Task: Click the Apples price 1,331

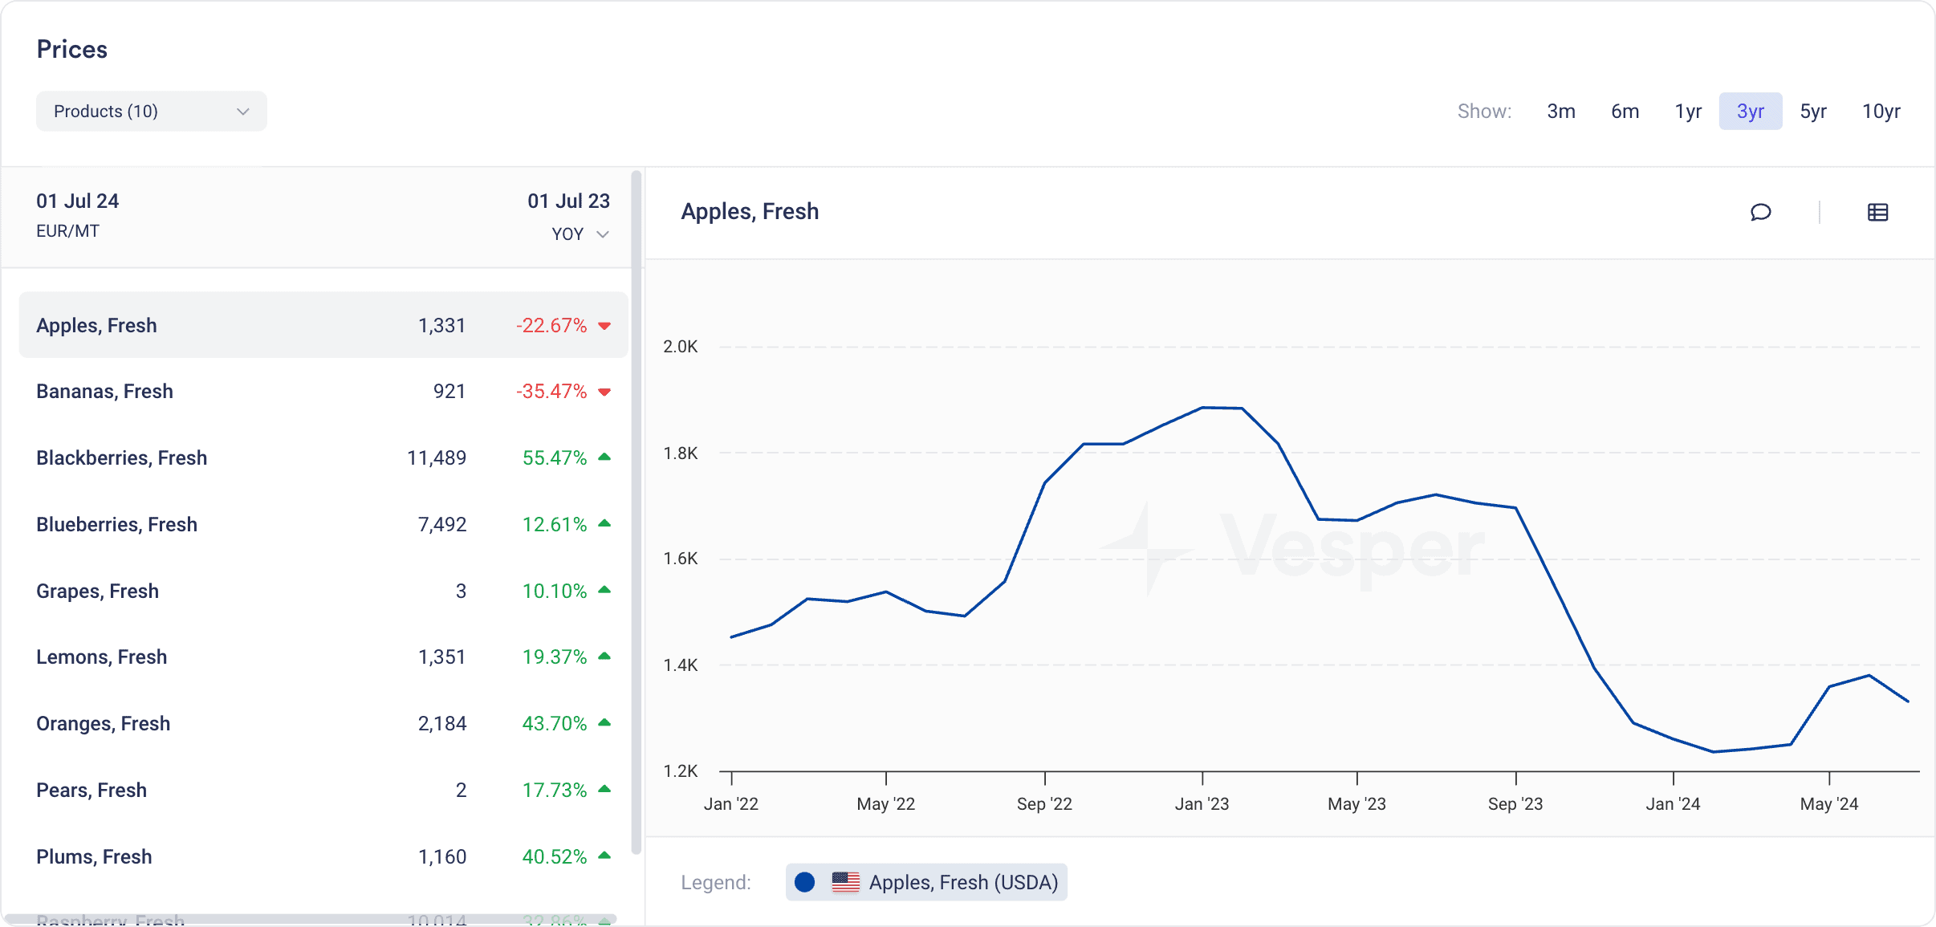Action: 441,325
